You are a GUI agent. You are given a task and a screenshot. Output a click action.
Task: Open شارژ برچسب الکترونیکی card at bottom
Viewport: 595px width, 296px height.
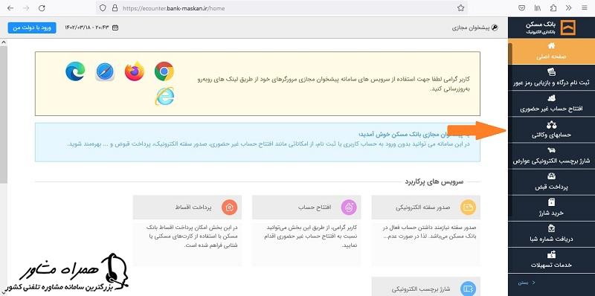pos(425,286)
